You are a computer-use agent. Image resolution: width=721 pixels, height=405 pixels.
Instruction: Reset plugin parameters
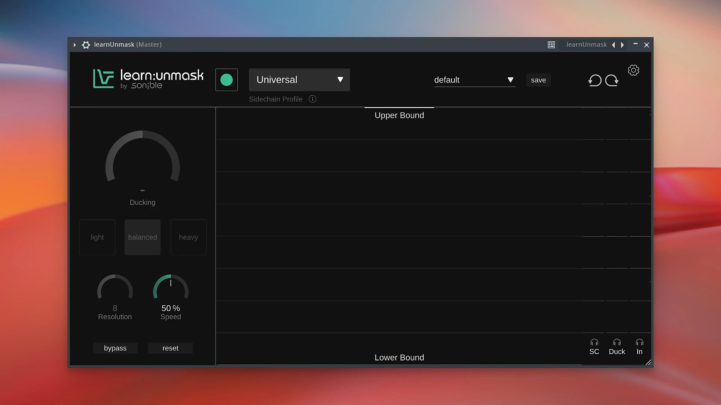click(x=170, y=348)
